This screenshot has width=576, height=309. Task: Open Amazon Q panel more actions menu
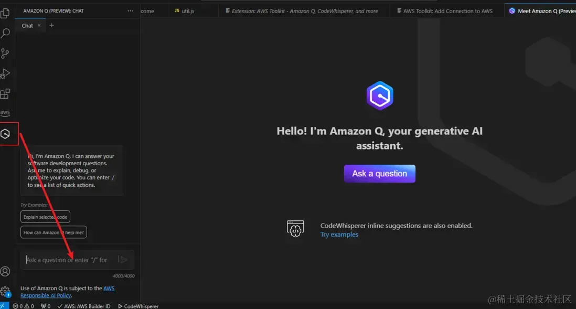(131, 11)
